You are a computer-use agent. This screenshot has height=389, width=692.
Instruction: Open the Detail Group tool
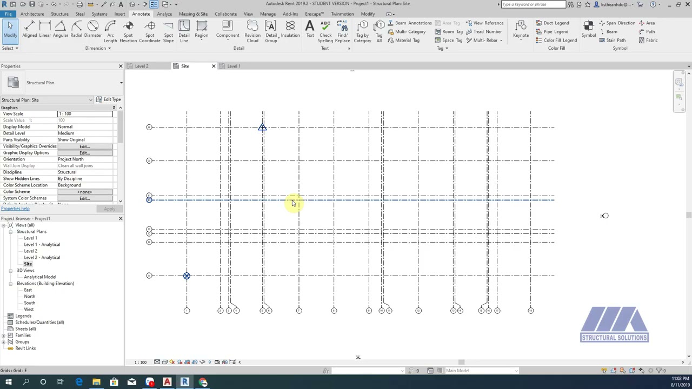tap(271, 32)
